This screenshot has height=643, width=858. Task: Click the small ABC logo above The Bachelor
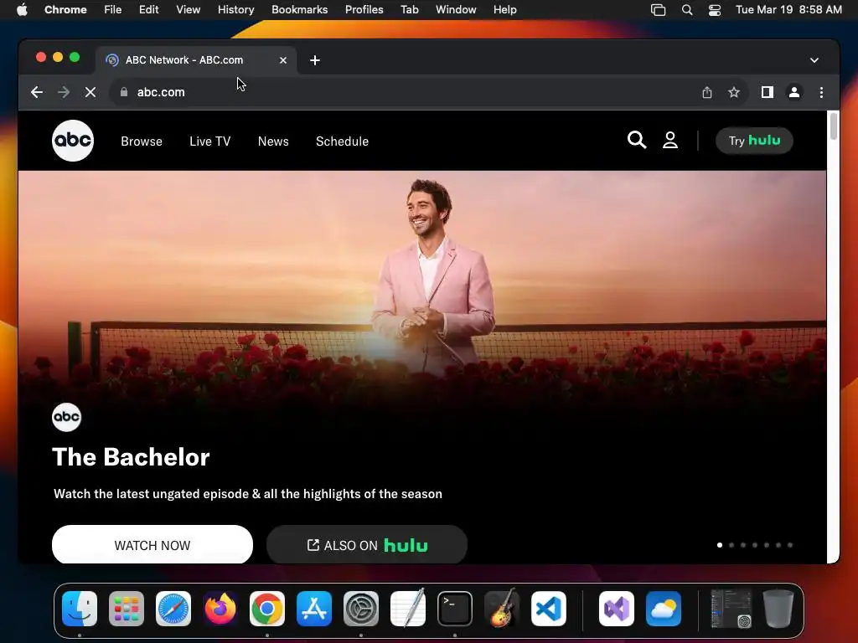pyautogui.click(x=67, y=417)
